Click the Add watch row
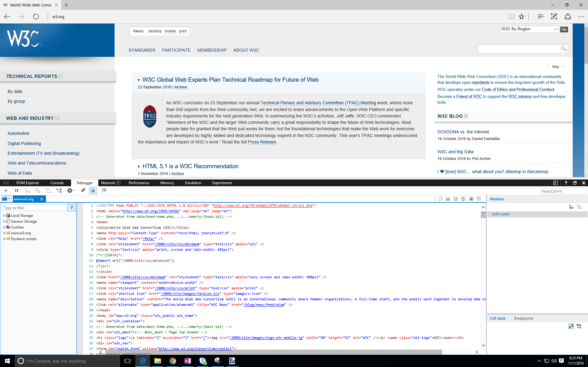 (x=537, y=214)
